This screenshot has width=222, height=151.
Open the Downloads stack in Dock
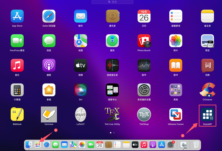(x=183, y=145)
